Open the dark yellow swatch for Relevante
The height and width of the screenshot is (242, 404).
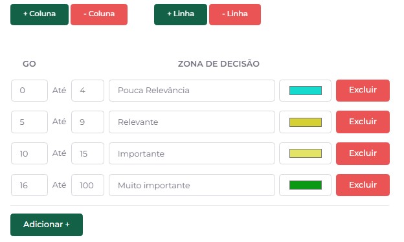pos(306,122)
